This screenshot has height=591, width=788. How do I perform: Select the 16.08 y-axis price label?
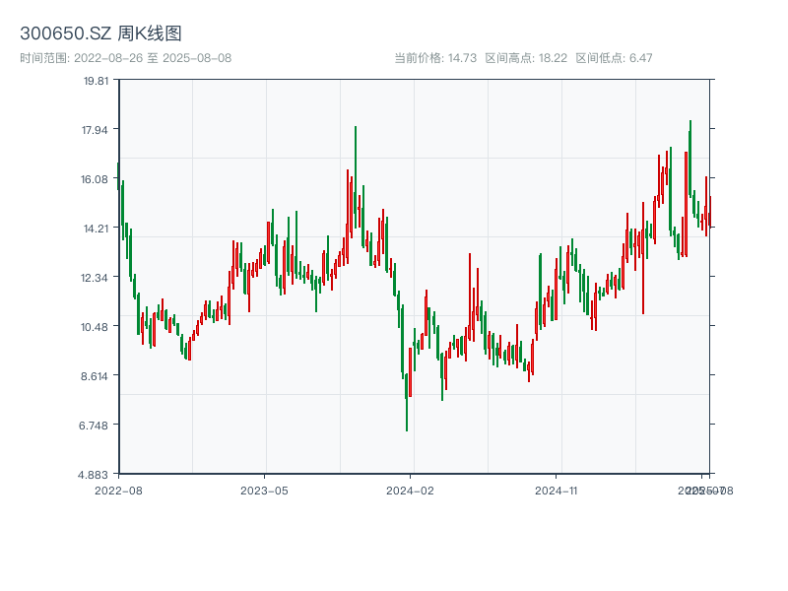[97, 179]
